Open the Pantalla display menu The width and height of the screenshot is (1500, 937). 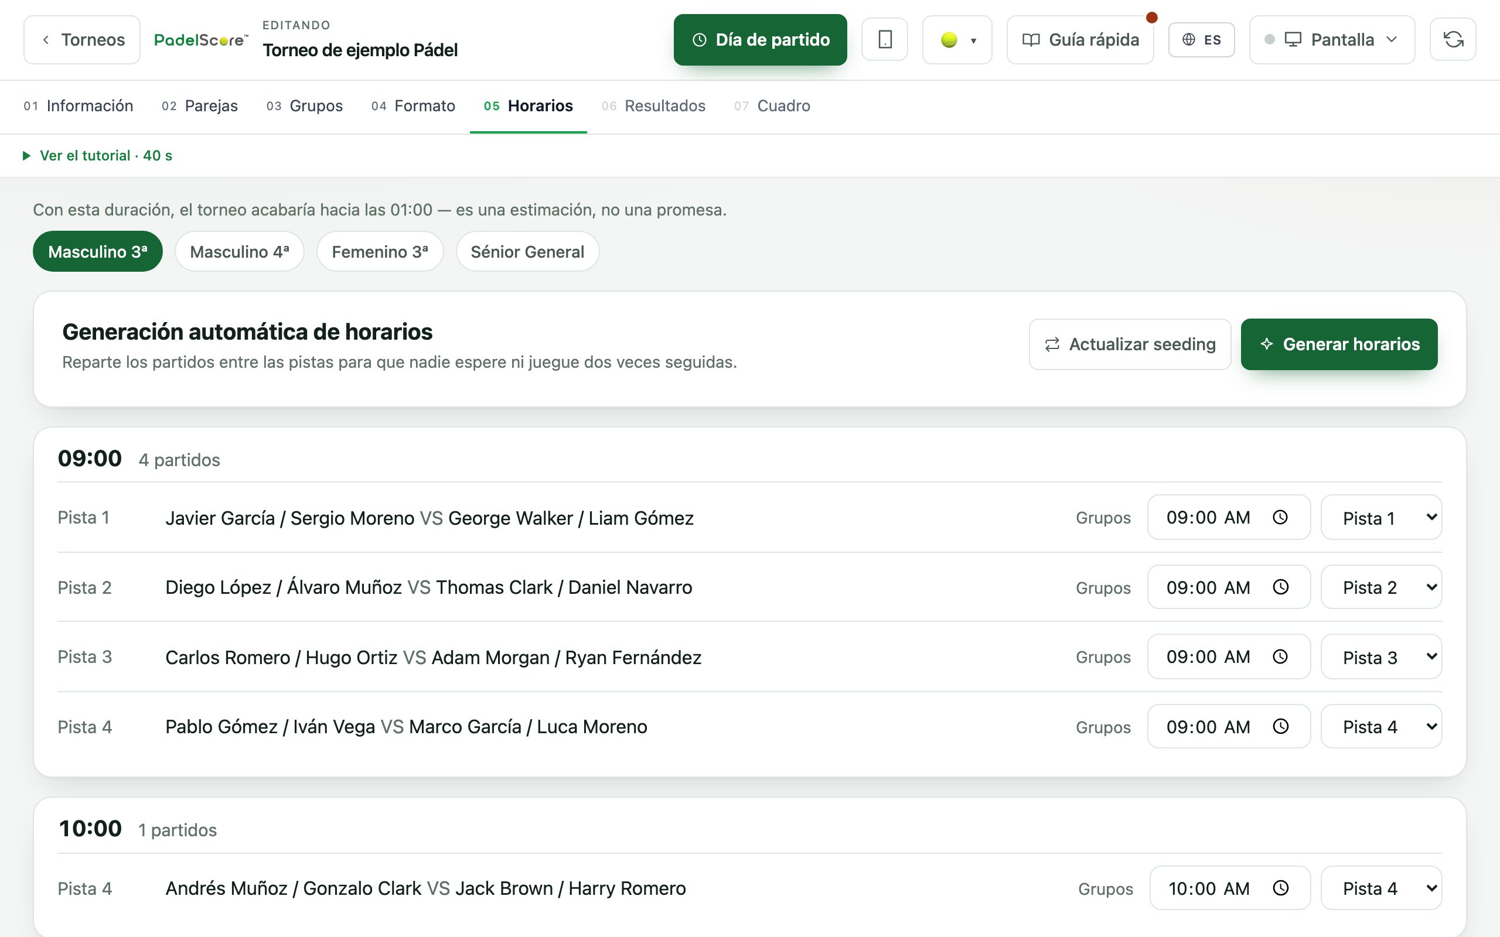tap(1332, 40)
